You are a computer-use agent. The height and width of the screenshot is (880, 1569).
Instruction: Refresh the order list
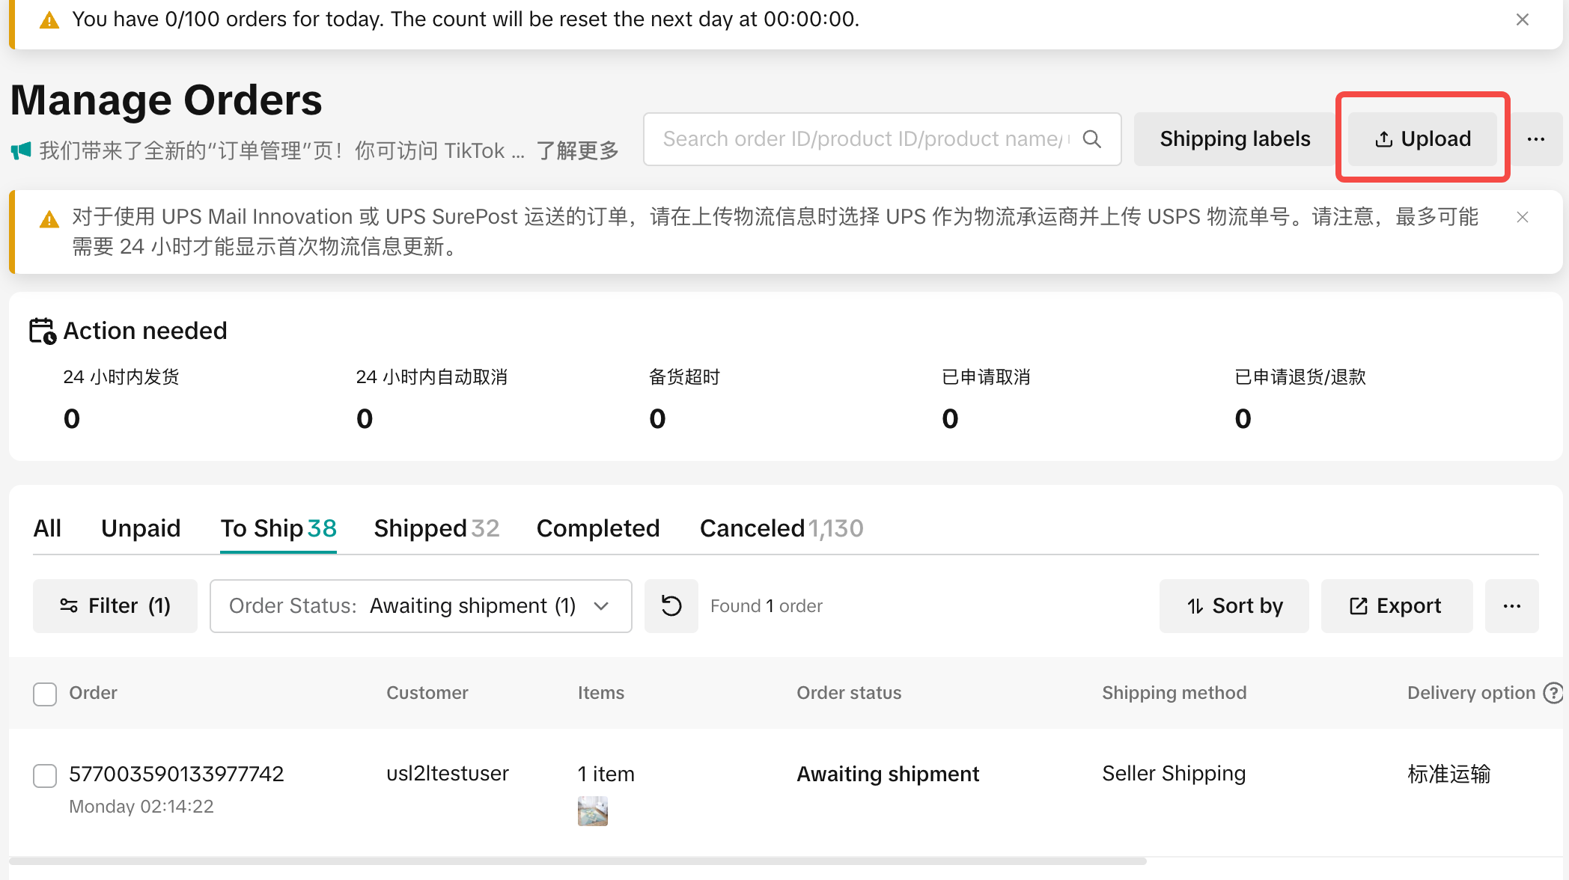click(x=671, y=605)
